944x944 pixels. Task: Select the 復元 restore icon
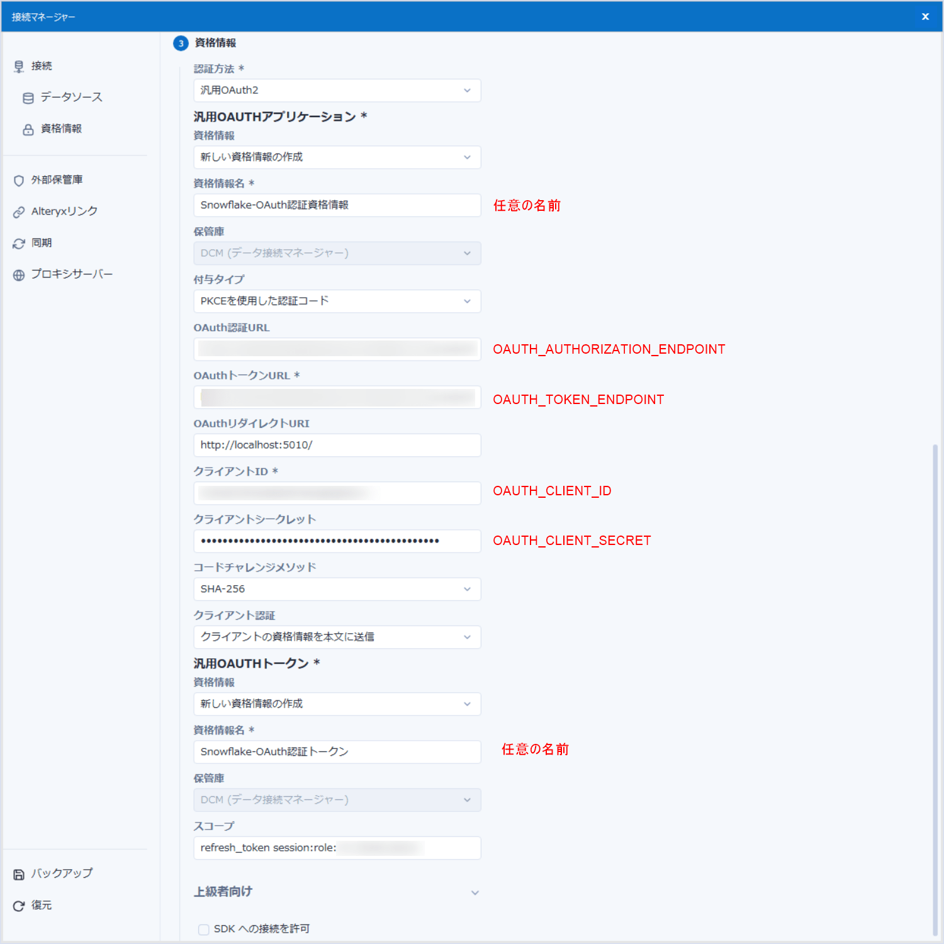(19, 905)
